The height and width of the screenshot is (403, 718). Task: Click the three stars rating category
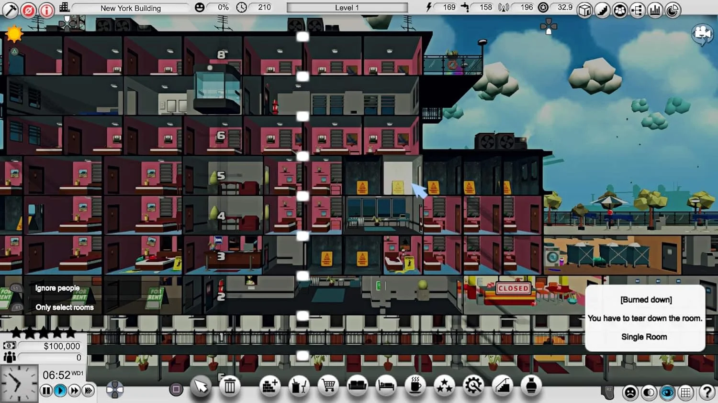(444, 385)
